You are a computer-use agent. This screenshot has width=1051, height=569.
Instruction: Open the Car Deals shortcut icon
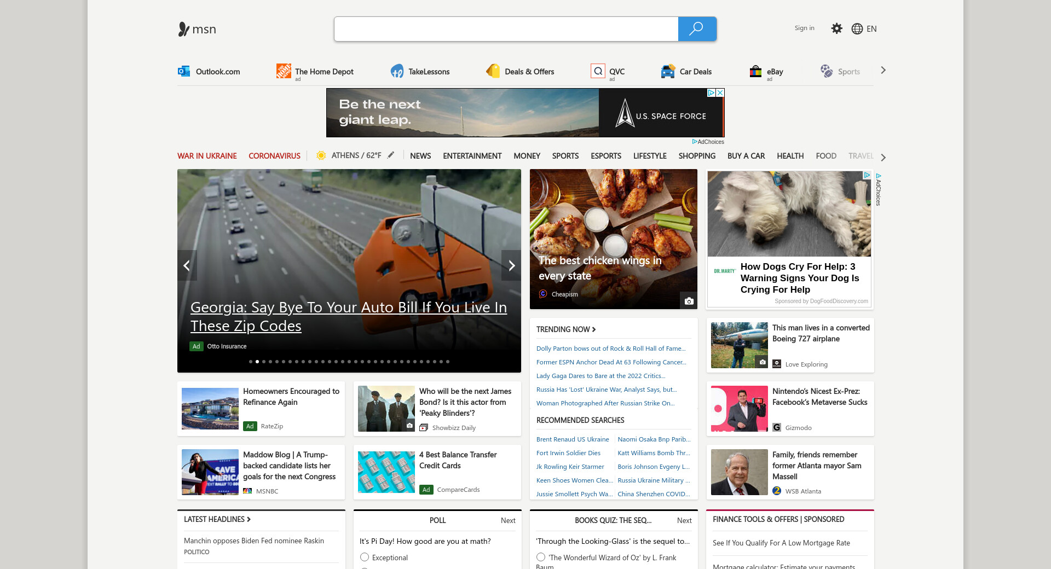[668, 71]
